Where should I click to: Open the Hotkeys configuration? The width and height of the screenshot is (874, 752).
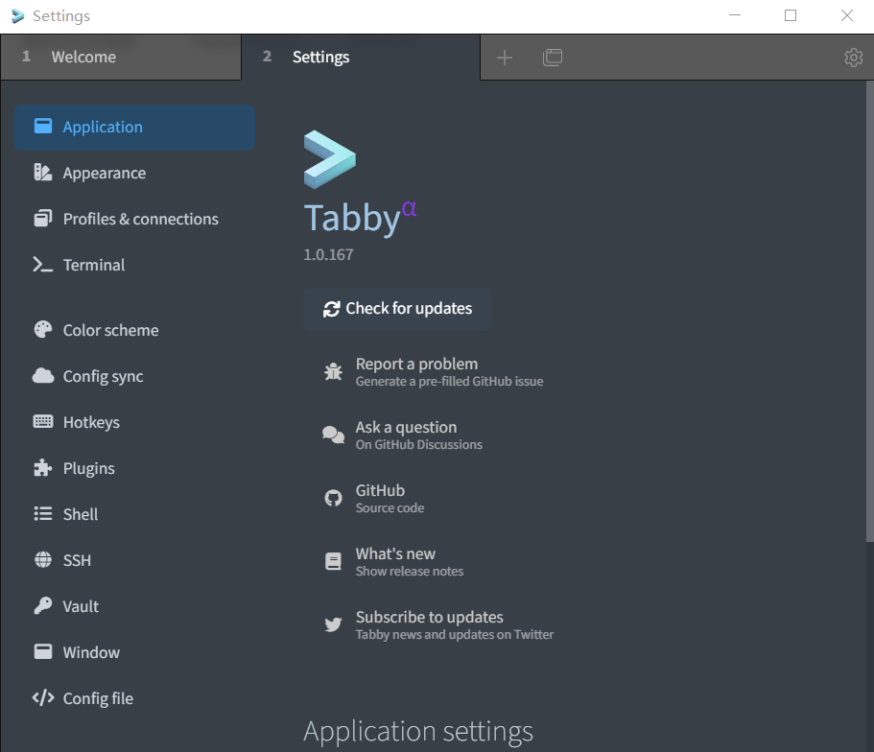point(91,422)
